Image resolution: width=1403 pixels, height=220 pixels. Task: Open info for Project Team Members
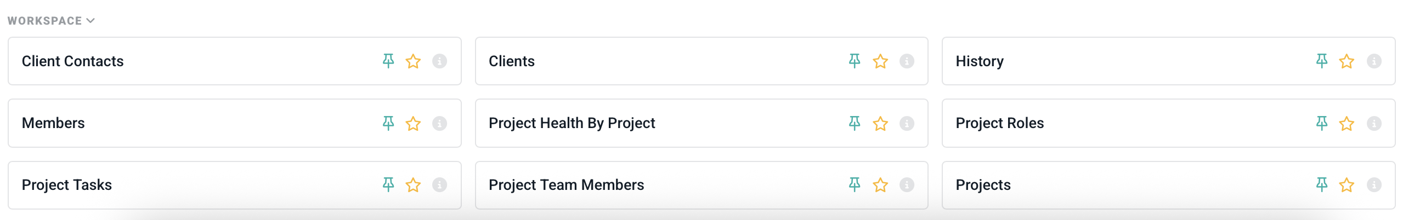tap(907, 185)
